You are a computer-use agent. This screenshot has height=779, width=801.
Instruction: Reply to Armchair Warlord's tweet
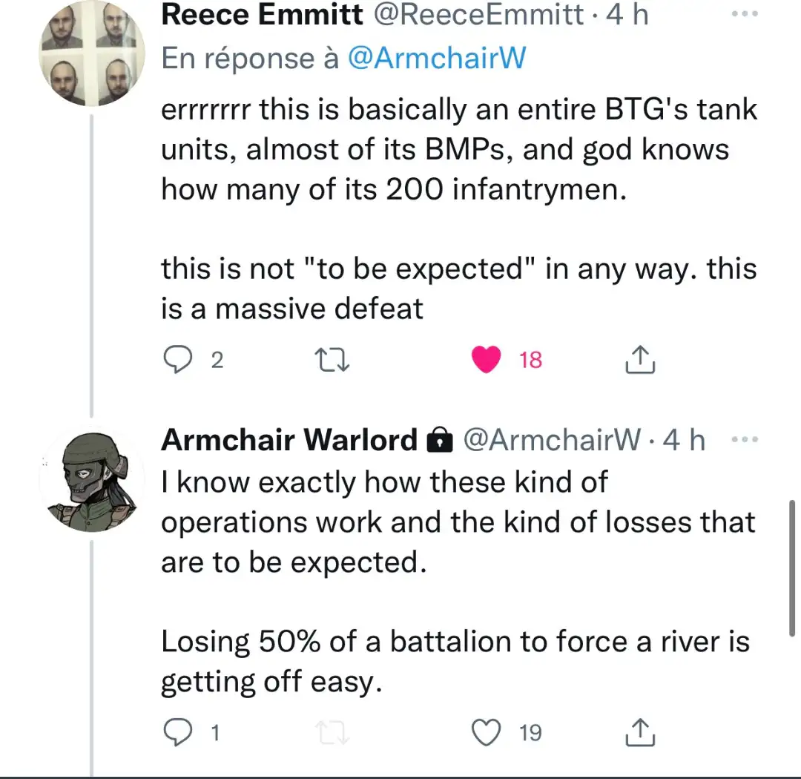coord(177,733)
